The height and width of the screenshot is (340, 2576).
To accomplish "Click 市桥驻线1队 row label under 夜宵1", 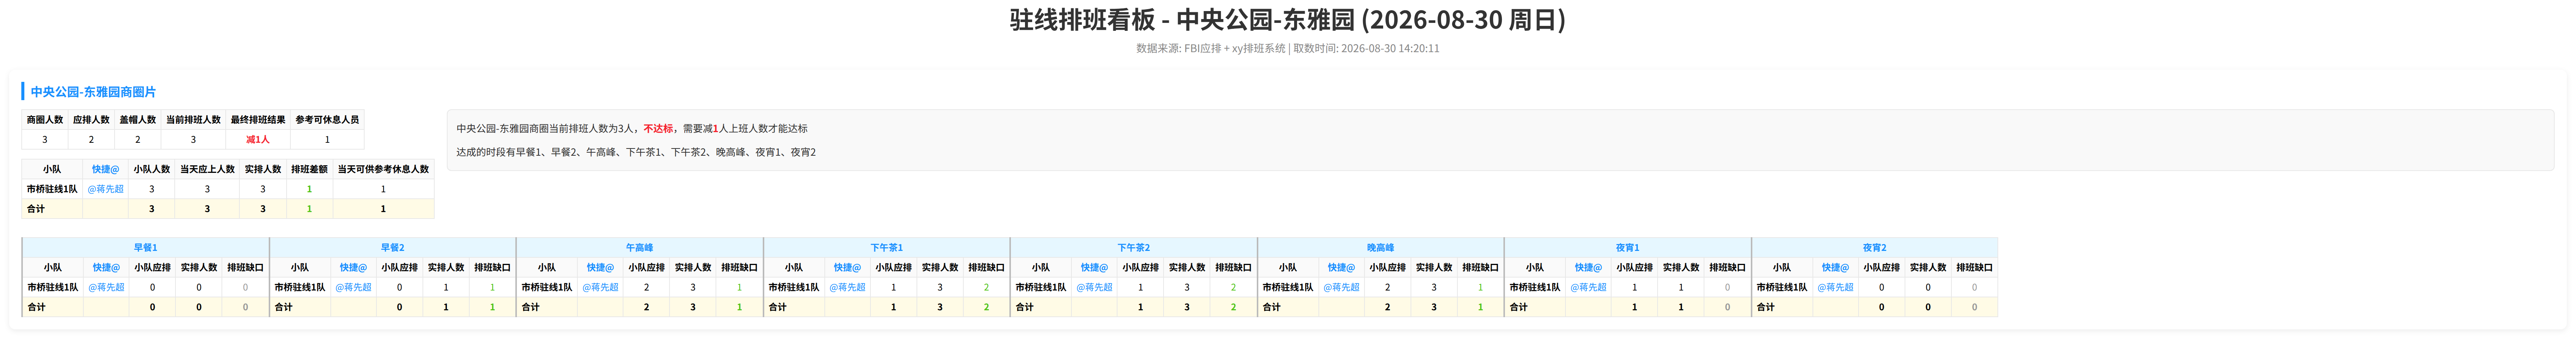I will coord(1535,288).
